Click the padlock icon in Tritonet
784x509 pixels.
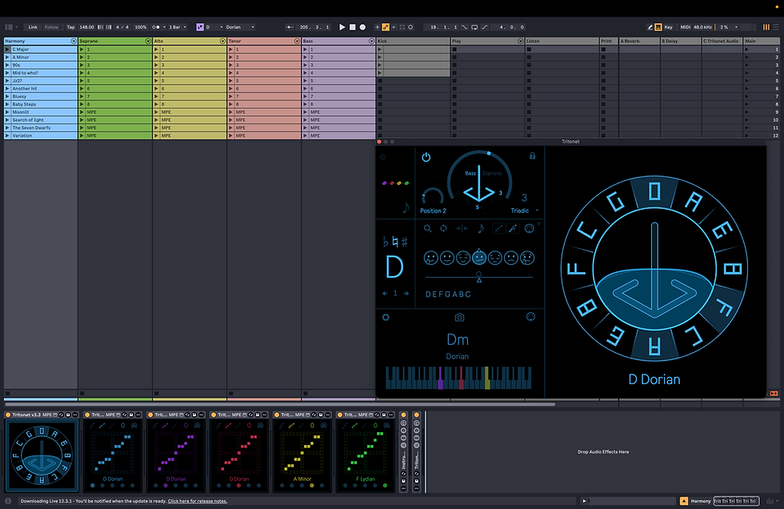(x=533, y=156)
